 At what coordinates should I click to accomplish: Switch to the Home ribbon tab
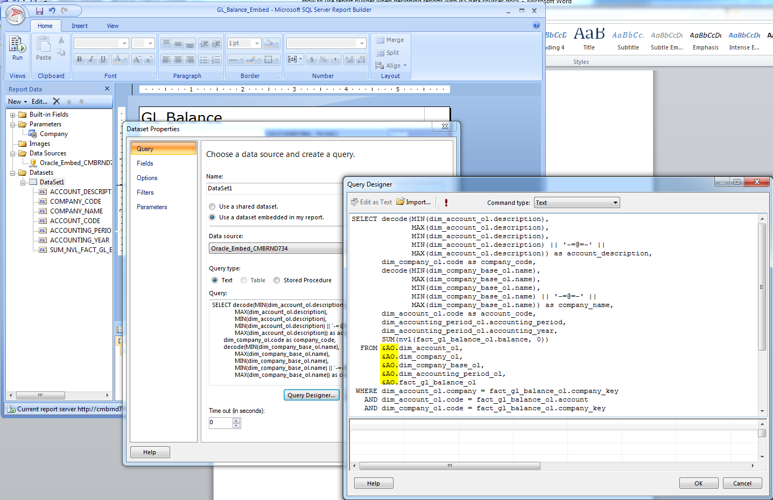pyautogui.click(x=45, y=26)
